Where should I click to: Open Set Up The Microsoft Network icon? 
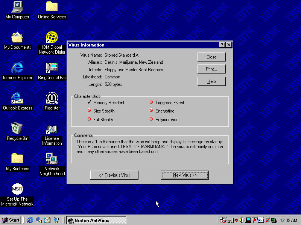click(x=17, y=189)
